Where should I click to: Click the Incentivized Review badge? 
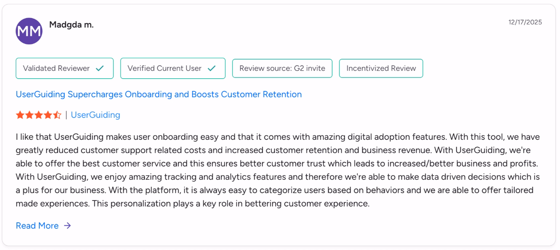point(381,68)
